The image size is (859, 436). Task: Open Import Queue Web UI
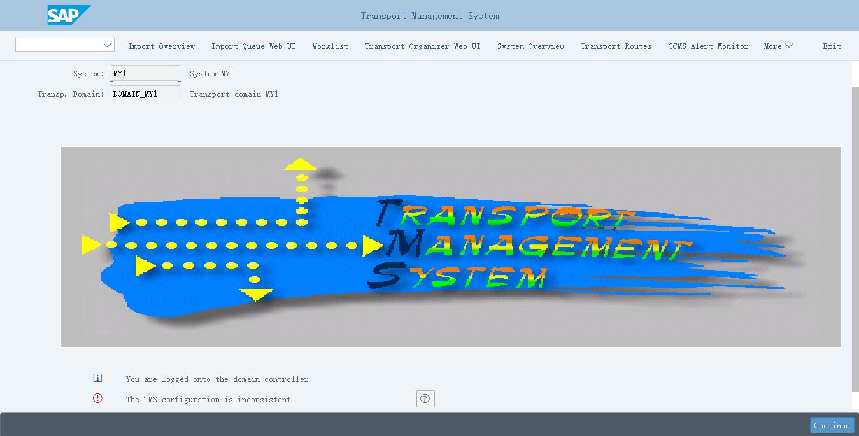[x=253, y=46]
